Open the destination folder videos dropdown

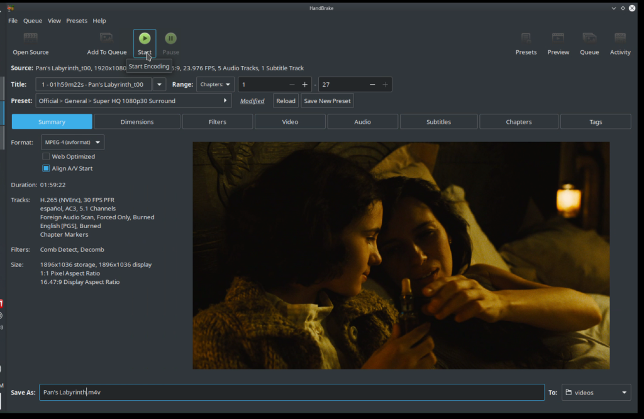[596, 393]
